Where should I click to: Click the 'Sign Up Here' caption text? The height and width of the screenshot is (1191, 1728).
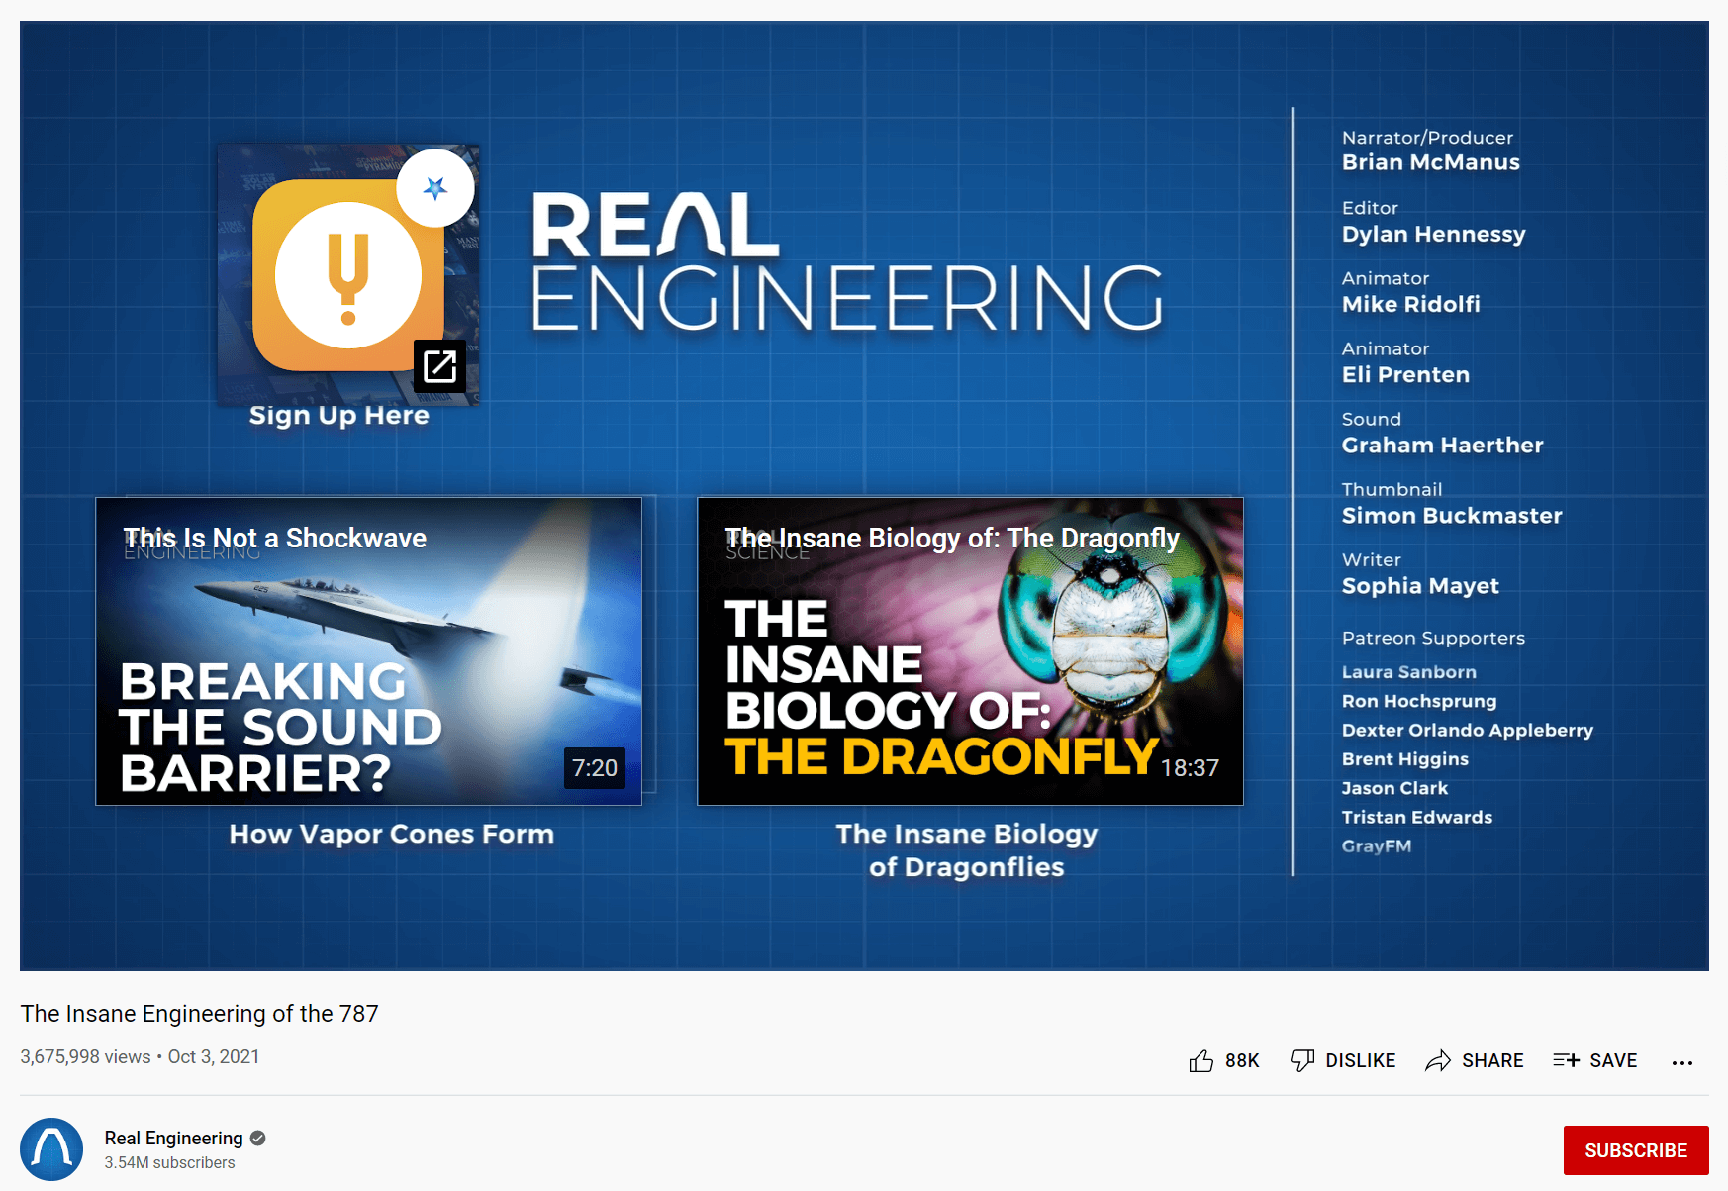pyautogui.click(x=339, y=415)
